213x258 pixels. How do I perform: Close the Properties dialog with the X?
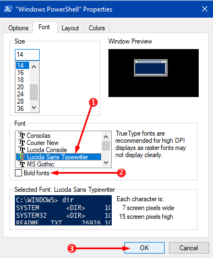[x=205, y=9]
